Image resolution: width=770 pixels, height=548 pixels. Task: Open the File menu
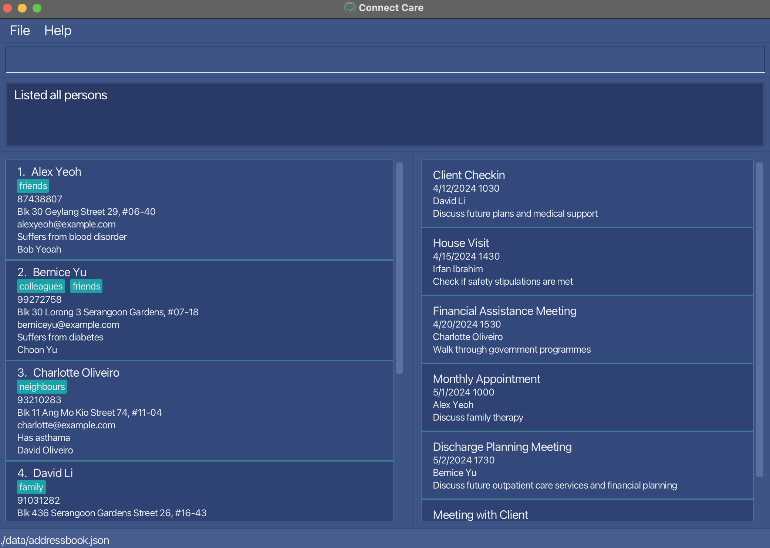(20, 31)
